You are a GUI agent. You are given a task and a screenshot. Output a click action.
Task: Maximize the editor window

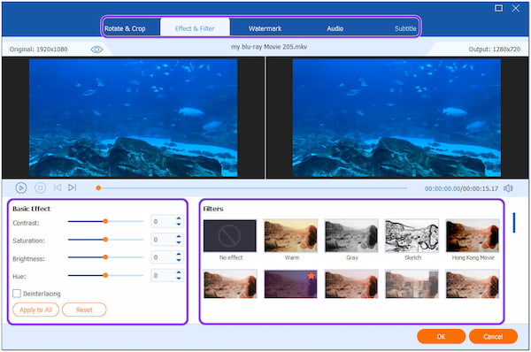point(498,8)
